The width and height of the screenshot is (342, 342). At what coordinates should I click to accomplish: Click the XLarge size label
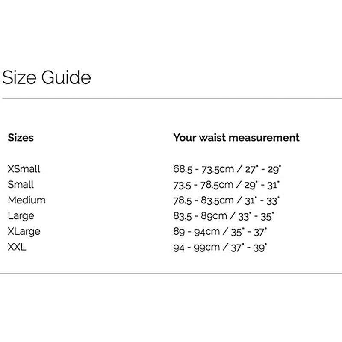(24, 231)
